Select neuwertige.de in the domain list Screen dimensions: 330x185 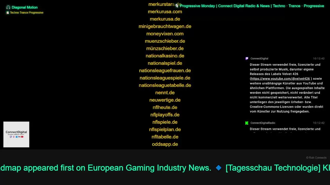(165, 100)
